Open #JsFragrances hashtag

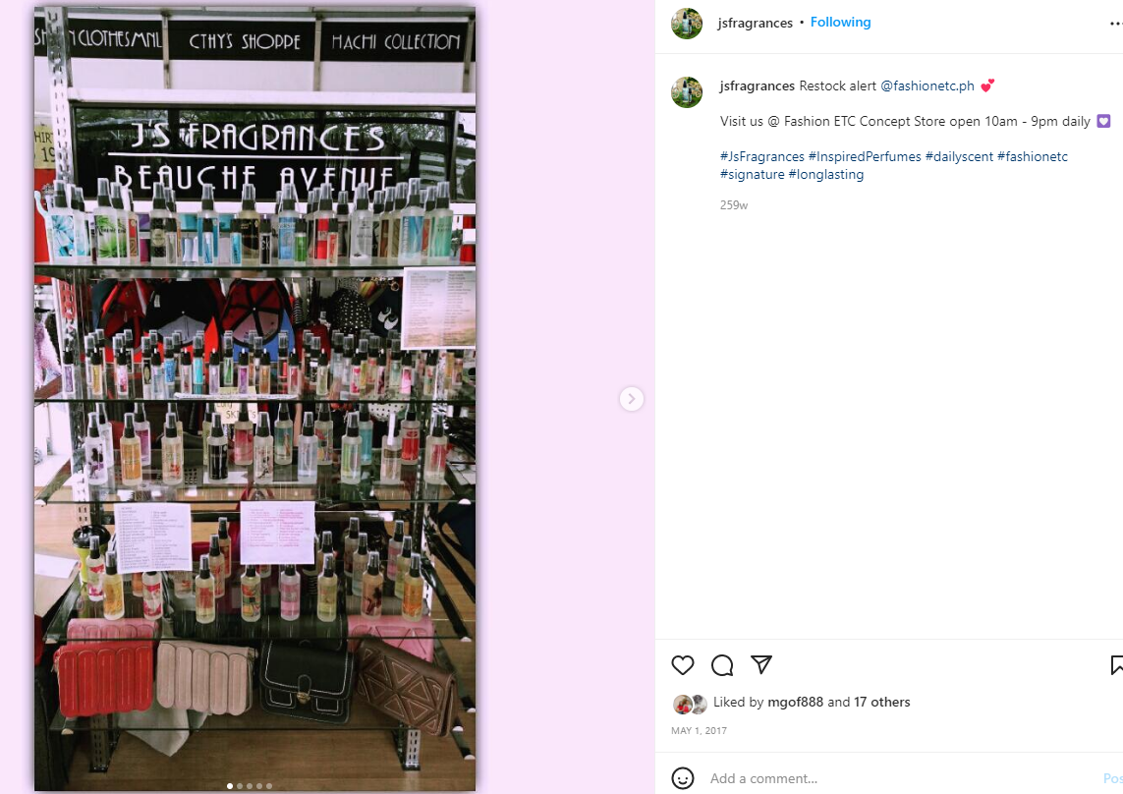762,156
